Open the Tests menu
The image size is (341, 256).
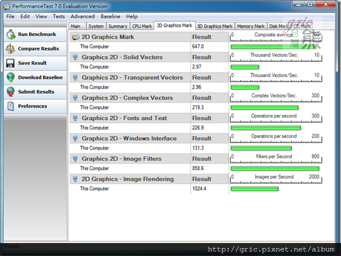59,16
